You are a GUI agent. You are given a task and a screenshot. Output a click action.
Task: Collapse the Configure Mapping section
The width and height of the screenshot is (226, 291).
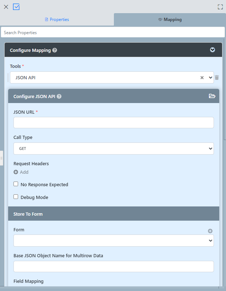[x=213, y=50]
